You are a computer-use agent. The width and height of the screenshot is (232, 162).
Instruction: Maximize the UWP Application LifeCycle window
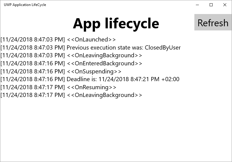pos(211,5)
